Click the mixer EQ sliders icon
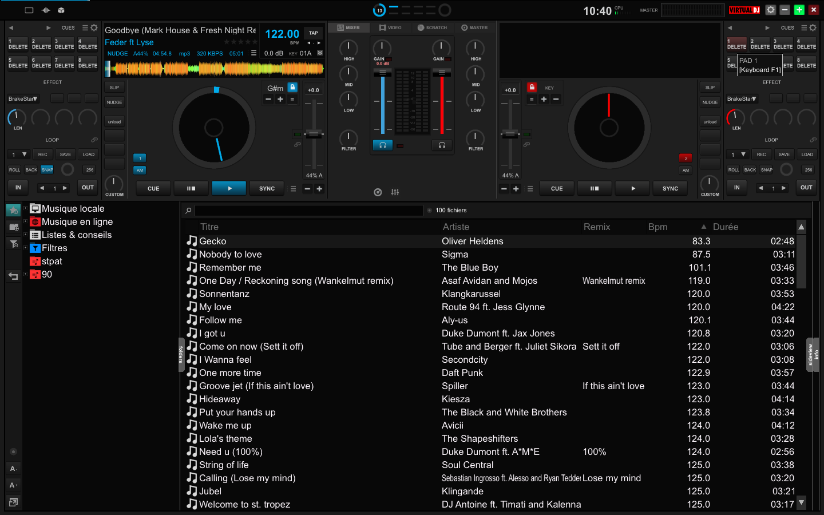The image size is (824, 515). (395, 192)
